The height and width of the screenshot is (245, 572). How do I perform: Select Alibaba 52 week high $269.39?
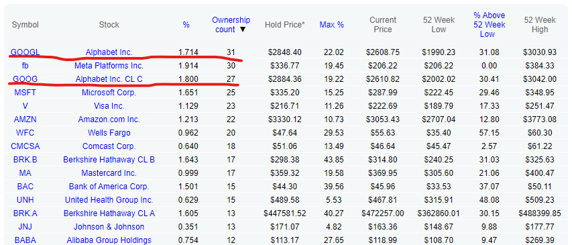[540, 240]
